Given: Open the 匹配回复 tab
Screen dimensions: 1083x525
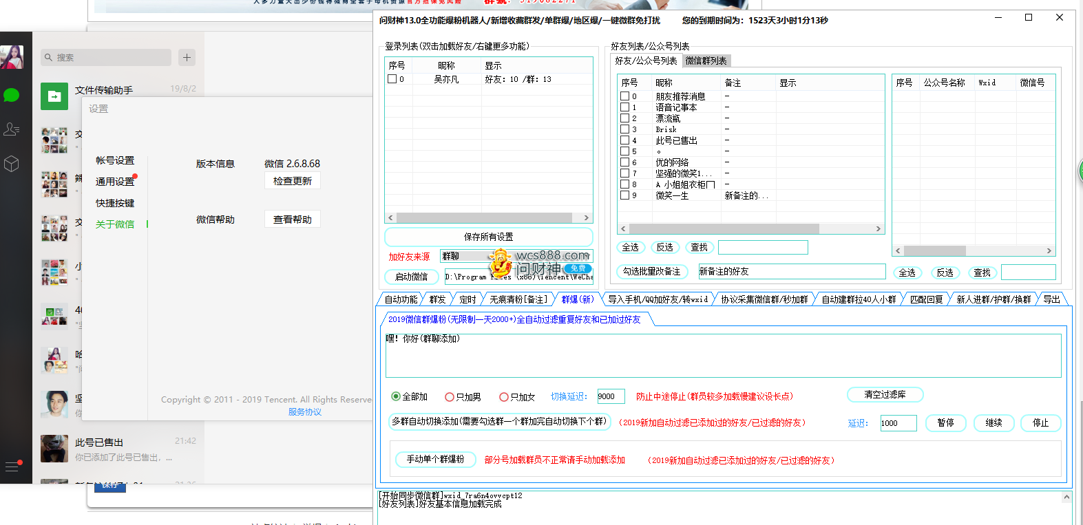Looking at the screenshot, I should [926, 299].
